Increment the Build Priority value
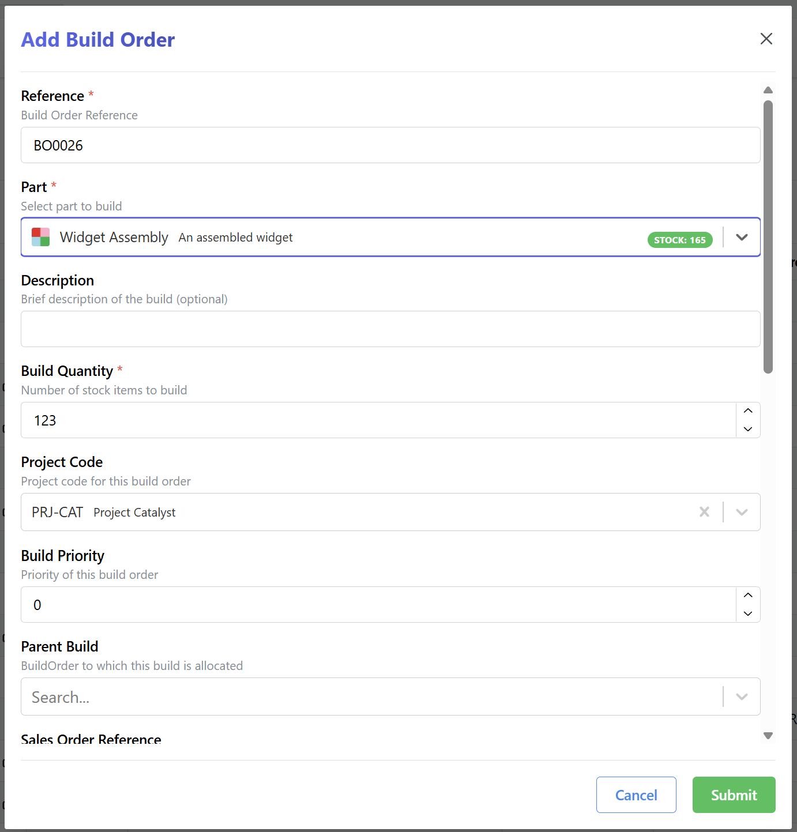797x832 pixels. tap(747, 596)
